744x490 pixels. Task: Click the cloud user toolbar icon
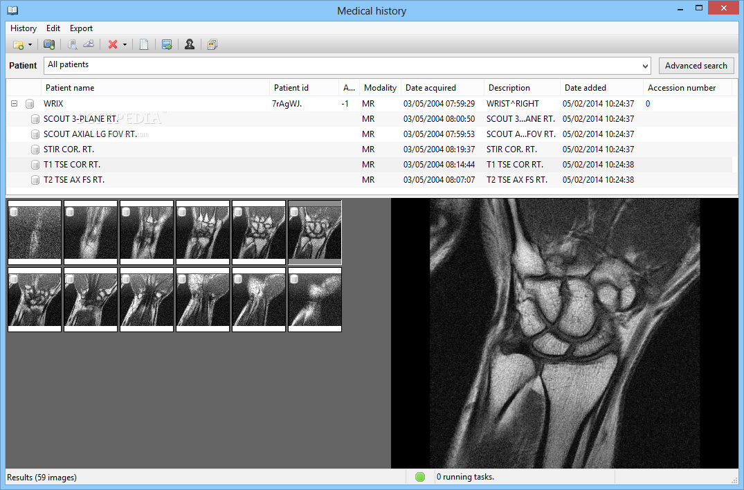(89, 44)
